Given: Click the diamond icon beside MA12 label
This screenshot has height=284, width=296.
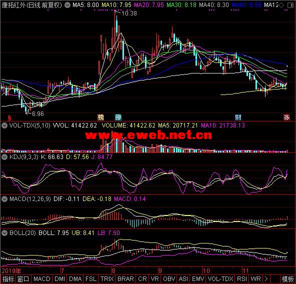Looking at the screenshot, I should pos(281,5).
